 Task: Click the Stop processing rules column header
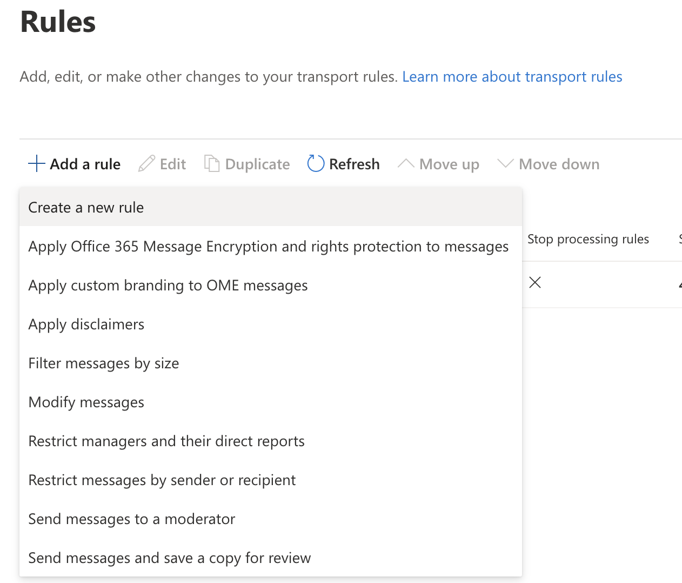pyautogui.click(x=588, y=239)
